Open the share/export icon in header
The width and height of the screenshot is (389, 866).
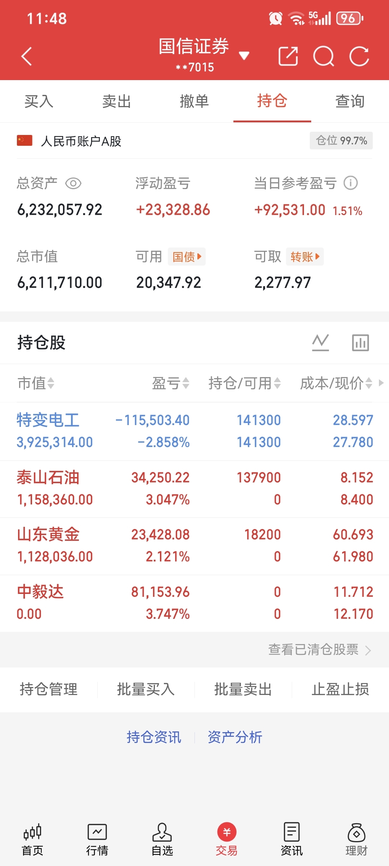288,56
